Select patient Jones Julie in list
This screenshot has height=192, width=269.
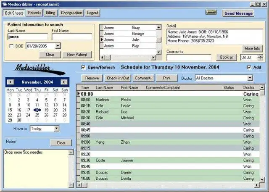tap(128, 39)
